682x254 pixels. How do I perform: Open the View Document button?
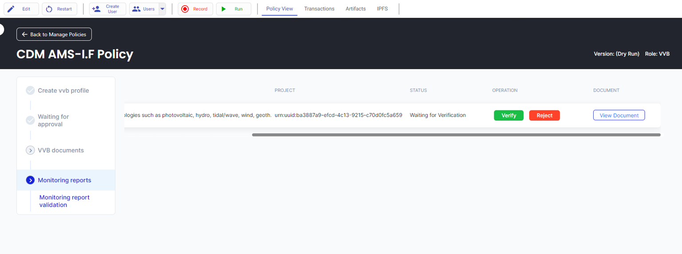[619, 115]
